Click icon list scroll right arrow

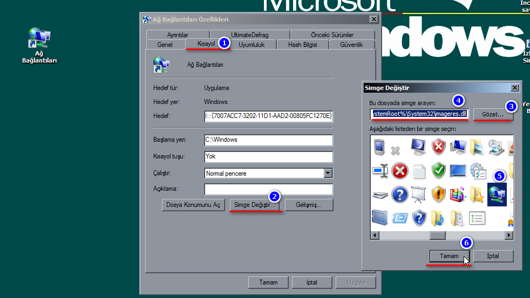[x=509, y=235]
